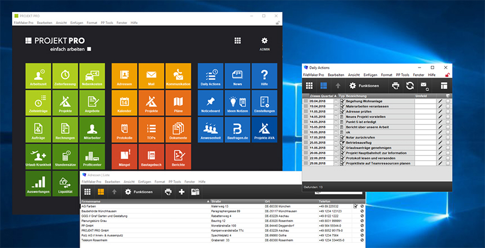Image resolution: width=485 pixels, height=248 pixels.
Task: Click Funktionen in Daily Actions toolbar
Action: pos(364,86)
